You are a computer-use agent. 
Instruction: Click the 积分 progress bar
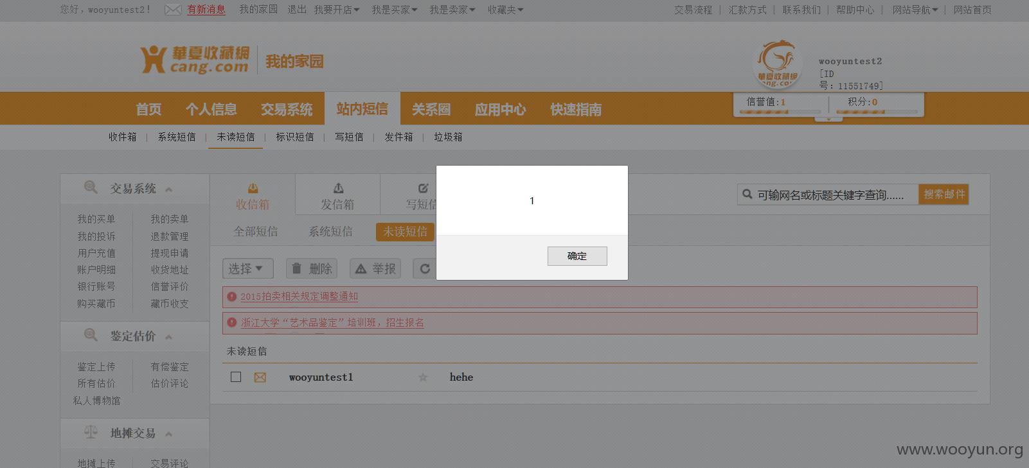[877, 112]
